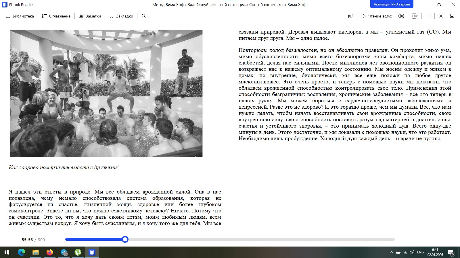This screenshot has width=460, height=258.
Task: Click the printer icon to print
Action: [x=452, y=16]
